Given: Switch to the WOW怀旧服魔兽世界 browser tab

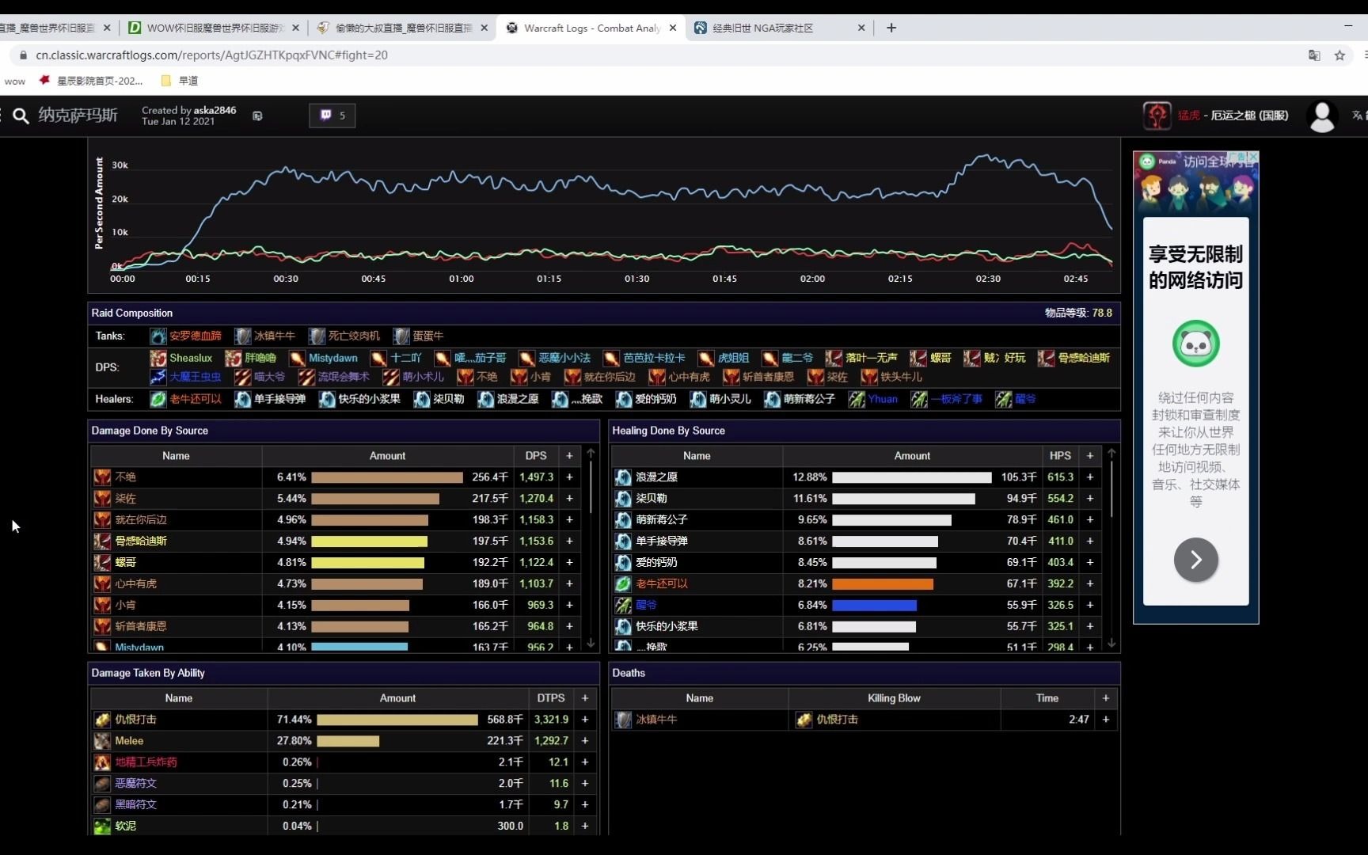Looking at the screenshot, I should coord(213,28).
